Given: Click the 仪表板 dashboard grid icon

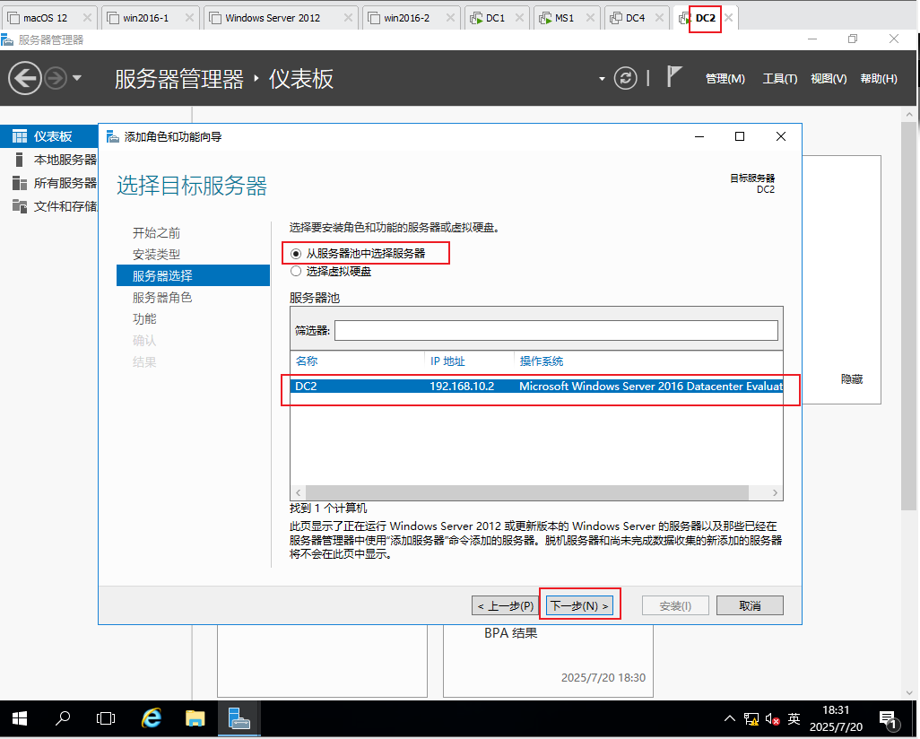Looking at the screenshot, I should coord(20,136).
